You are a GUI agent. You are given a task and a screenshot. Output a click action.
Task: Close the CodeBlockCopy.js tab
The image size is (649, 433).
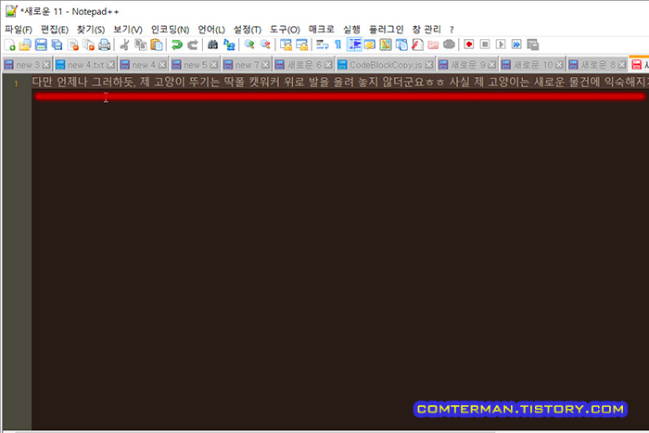point(429,65)
